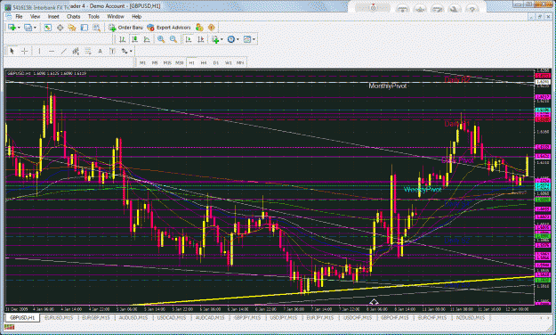This screenshot has height=335, width=556.
Task: Switch to the D1 timeframe
Action: (216, 63)
